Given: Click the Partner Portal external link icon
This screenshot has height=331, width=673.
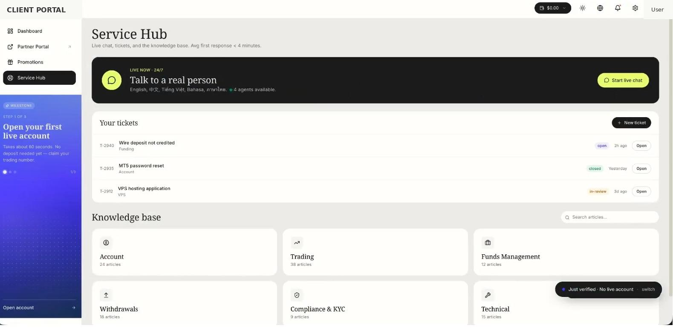Looking at the screenshot, I should [x=10, y=47].
